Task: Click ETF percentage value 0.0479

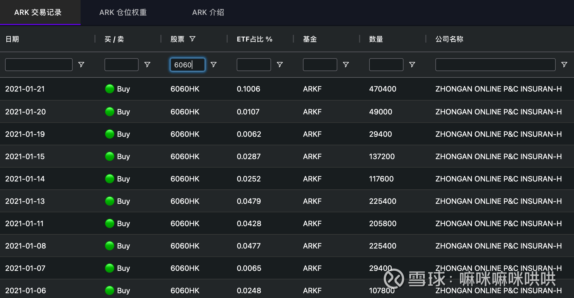Action: [249, 201]
